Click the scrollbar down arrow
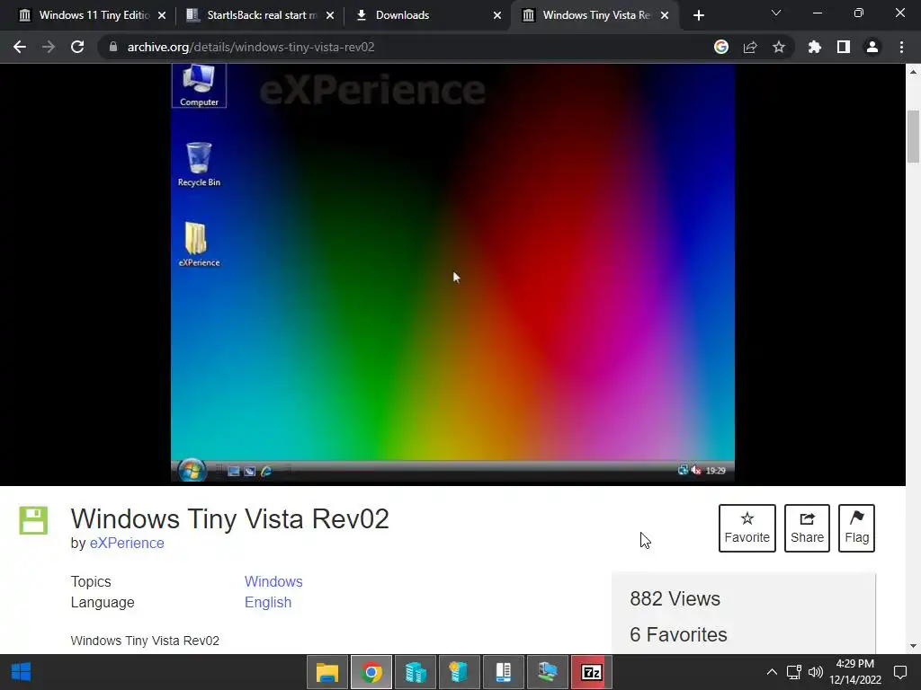The height and width of the screenshot is (690, 921). point(913,646)
